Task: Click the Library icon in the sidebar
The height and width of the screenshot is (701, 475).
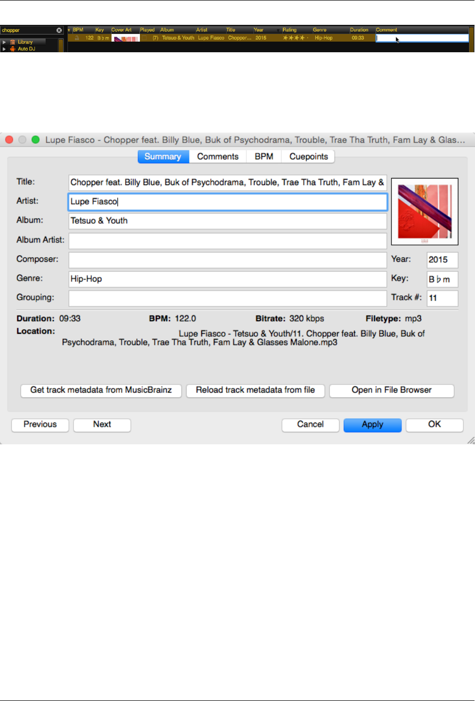Action: [13, 42]
